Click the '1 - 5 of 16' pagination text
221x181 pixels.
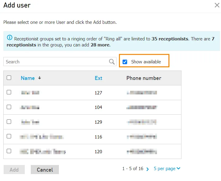click(x=133, y=169)
